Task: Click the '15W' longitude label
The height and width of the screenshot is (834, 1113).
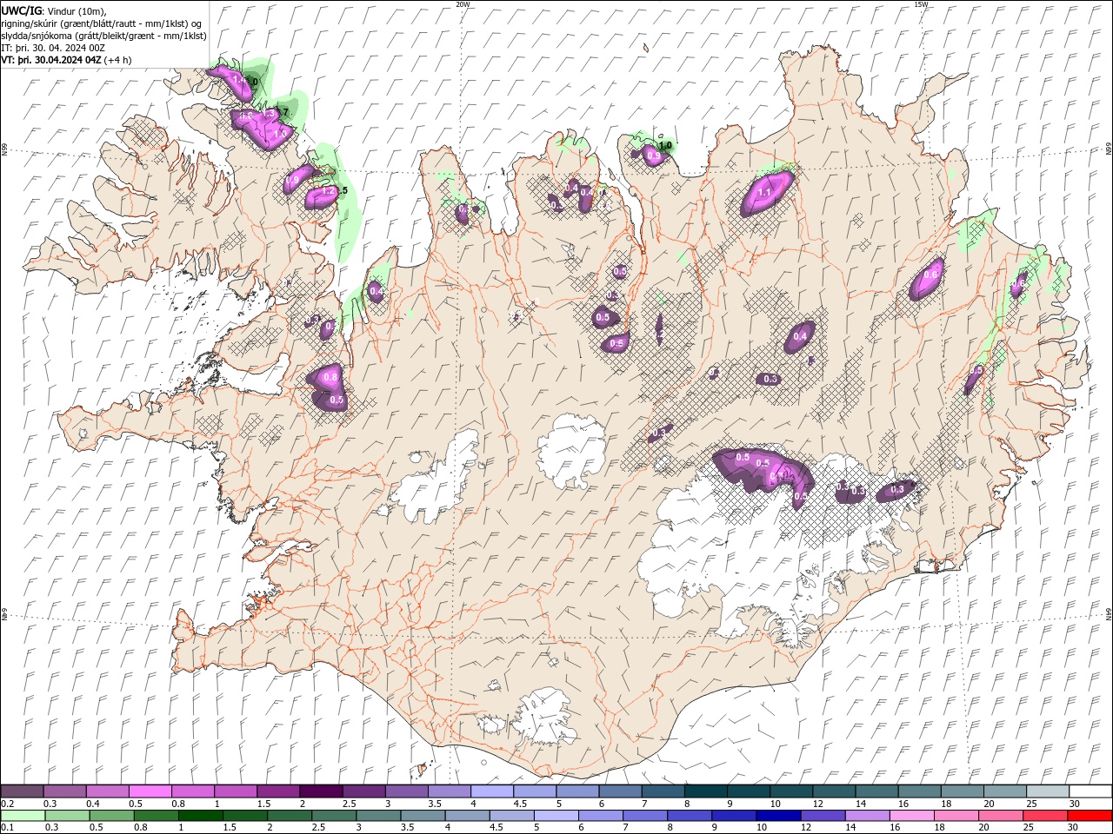Action: (x=921, y=4)
